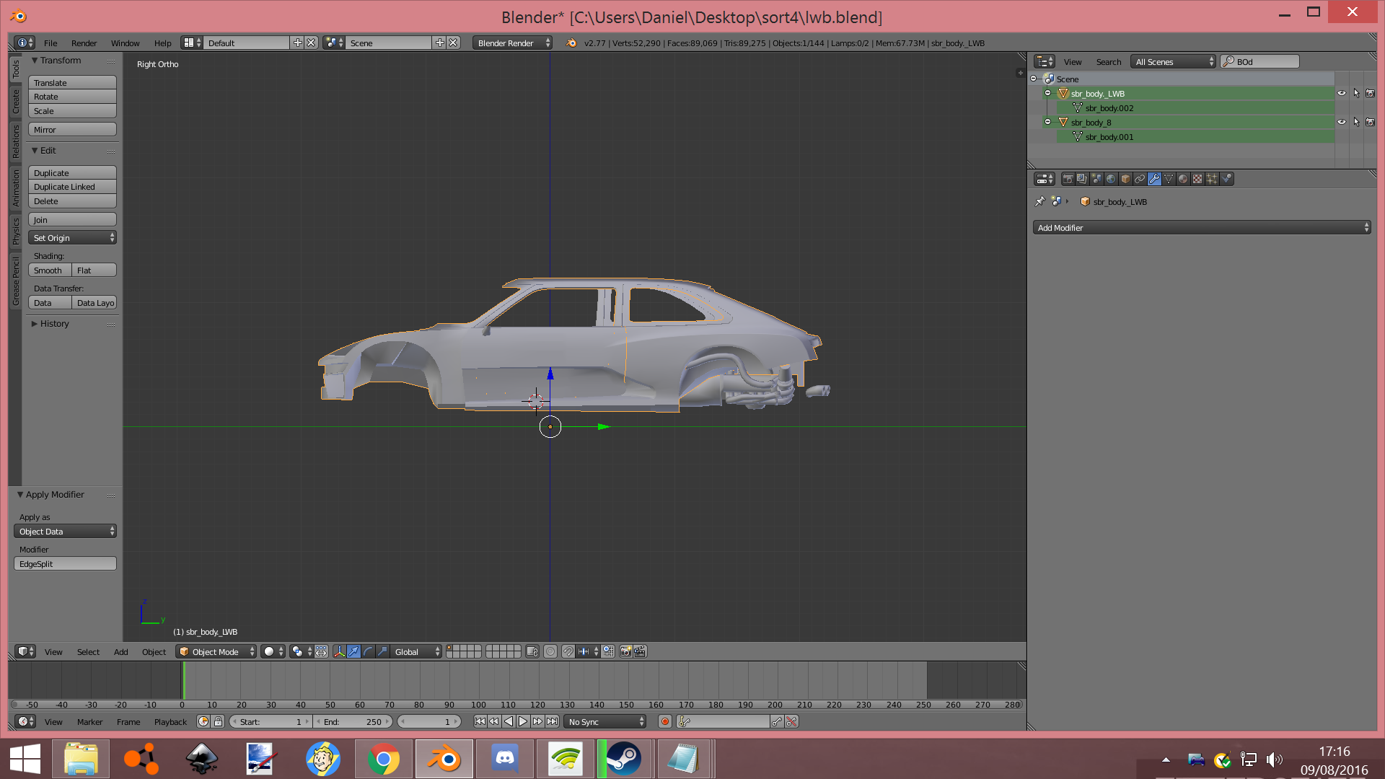Open the World properties tab
The image size is (1385, 779).
(1111, 179)
